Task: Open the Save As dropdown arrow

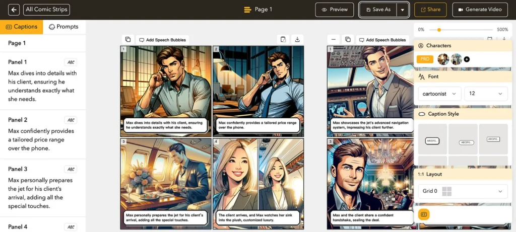Action: (402, 10)
